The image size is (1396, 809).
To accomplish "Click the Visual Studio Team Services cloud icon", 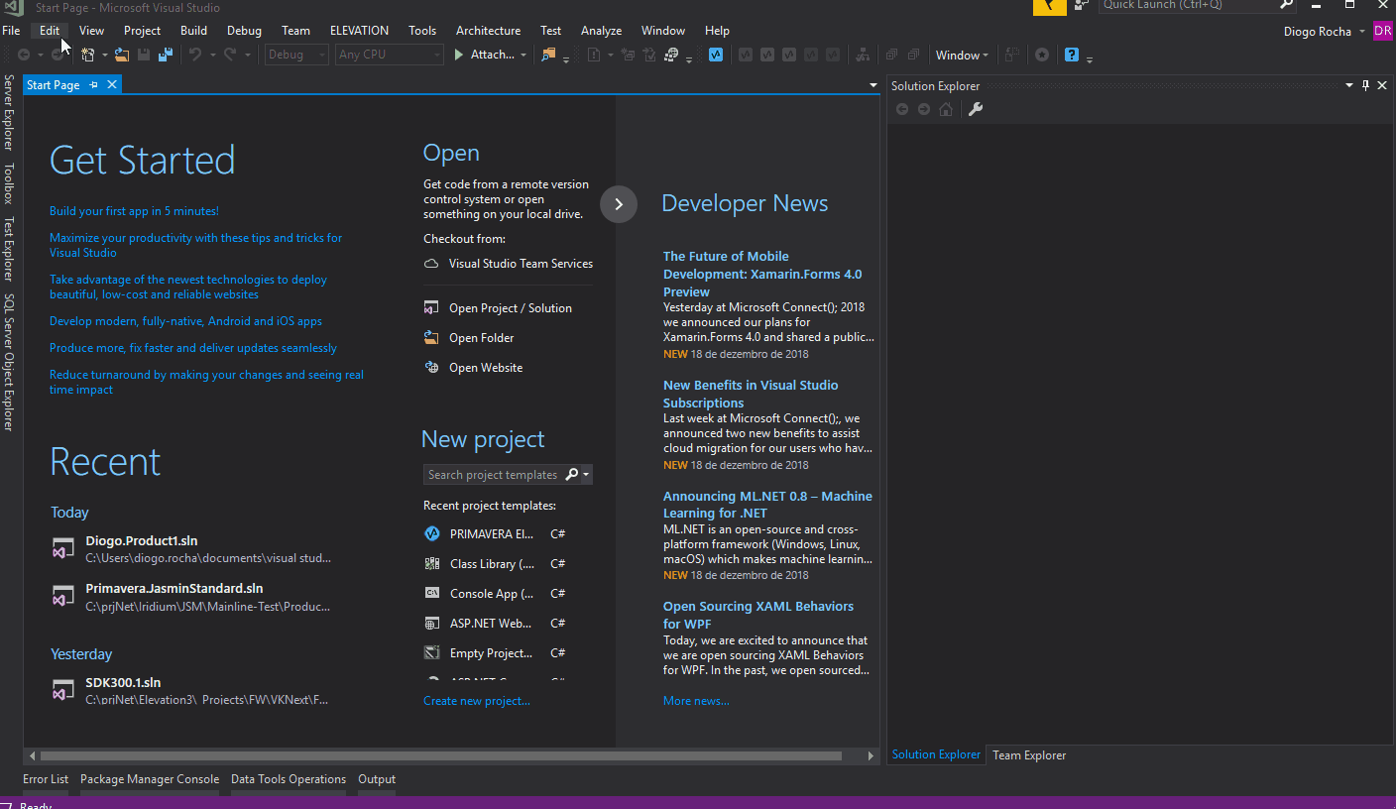I will tap(431, 264).
